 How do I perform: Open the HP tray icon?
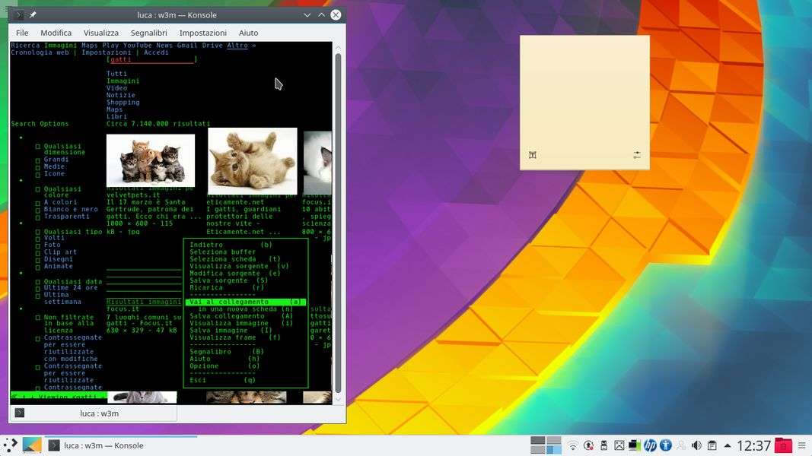click(650, 445)
